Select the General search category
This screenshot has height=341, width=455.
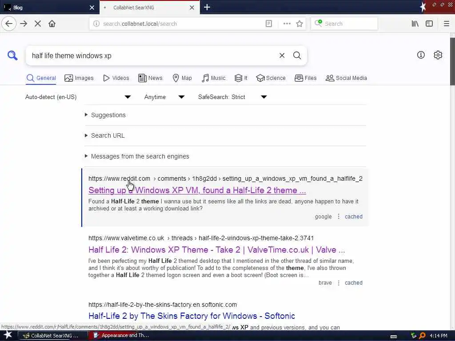point(41,78)
